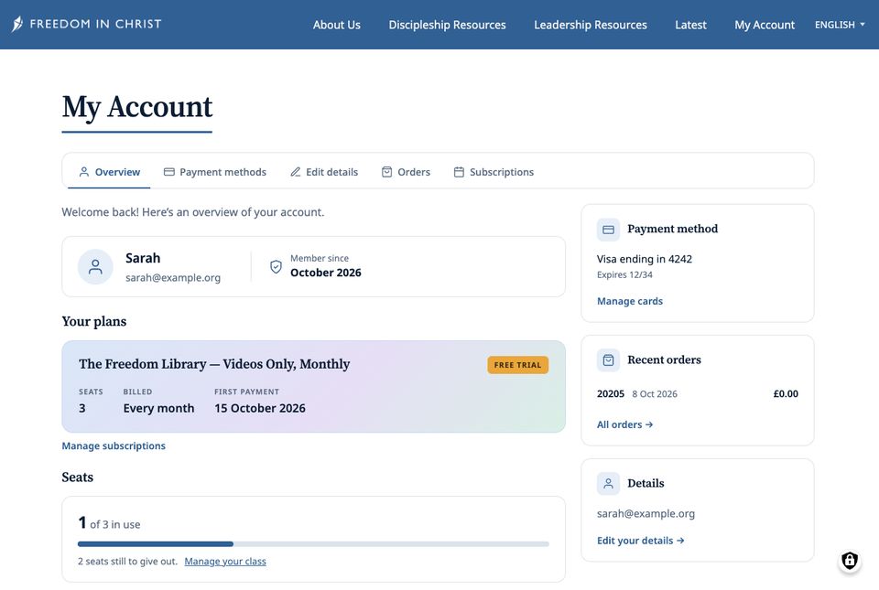The height and width of the screenshot is (590, 879).
Task: Click the Manage cards link
Action: [630, 301]
